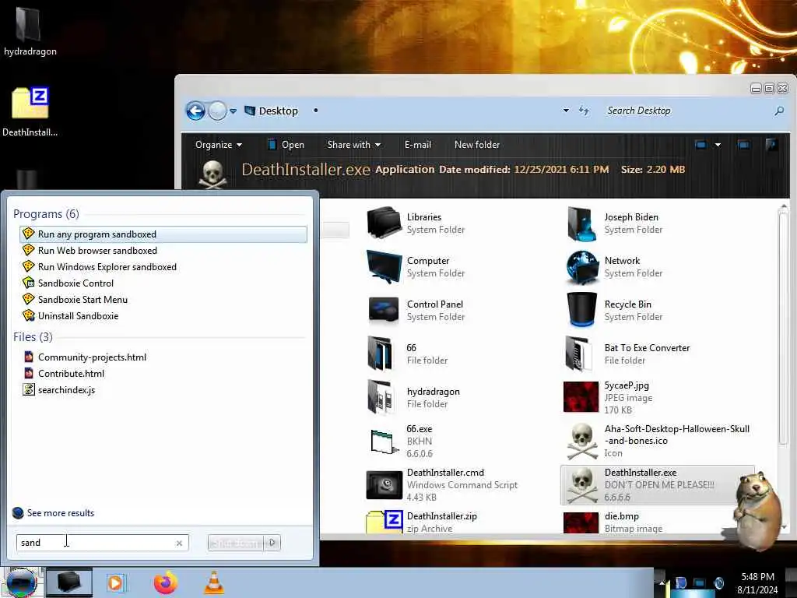
Task: Click the change view icon
Action: point(701,145)
